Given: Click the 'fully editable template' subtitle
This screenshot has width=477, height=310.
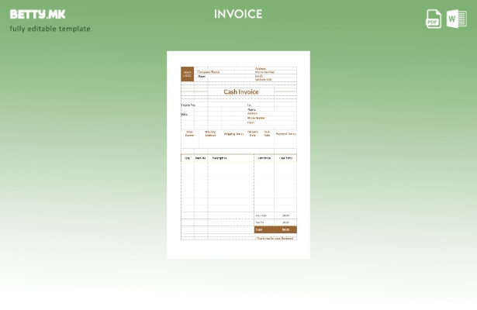Looking at the screenshot, I should [x=50, y=29].
